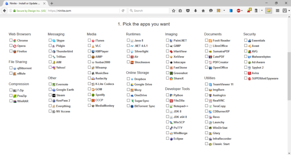Click the Winamp icon
291x155 pixels.
[93, 68]
